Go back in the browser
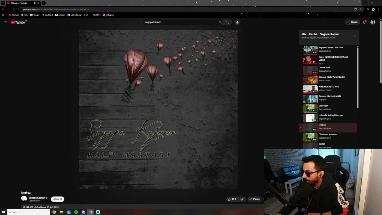This screenshot has width=382, height=215. click(3, 9)
